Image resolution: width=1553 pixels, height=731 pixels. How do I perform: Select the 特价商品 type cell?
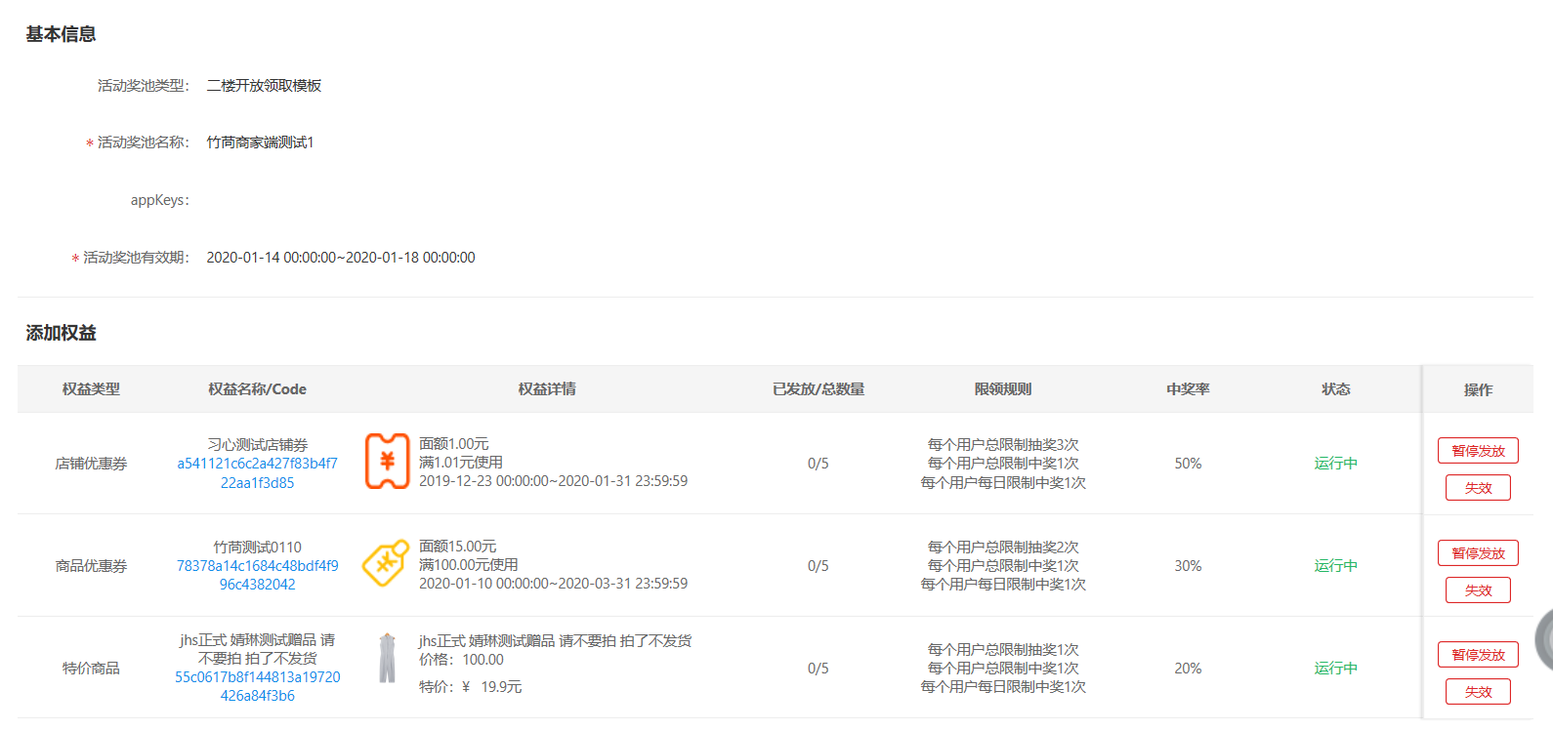(x=91, y=668)
